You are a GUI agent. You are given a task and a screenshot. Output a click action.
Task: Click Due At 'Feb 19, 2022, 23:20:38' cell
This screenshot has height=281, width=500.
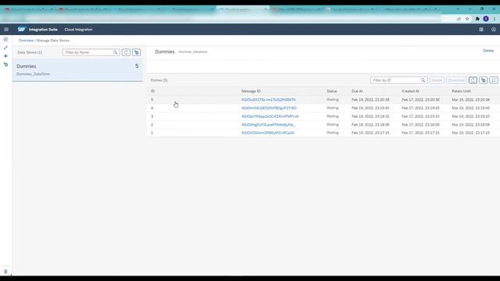click(x=370, y=100)
